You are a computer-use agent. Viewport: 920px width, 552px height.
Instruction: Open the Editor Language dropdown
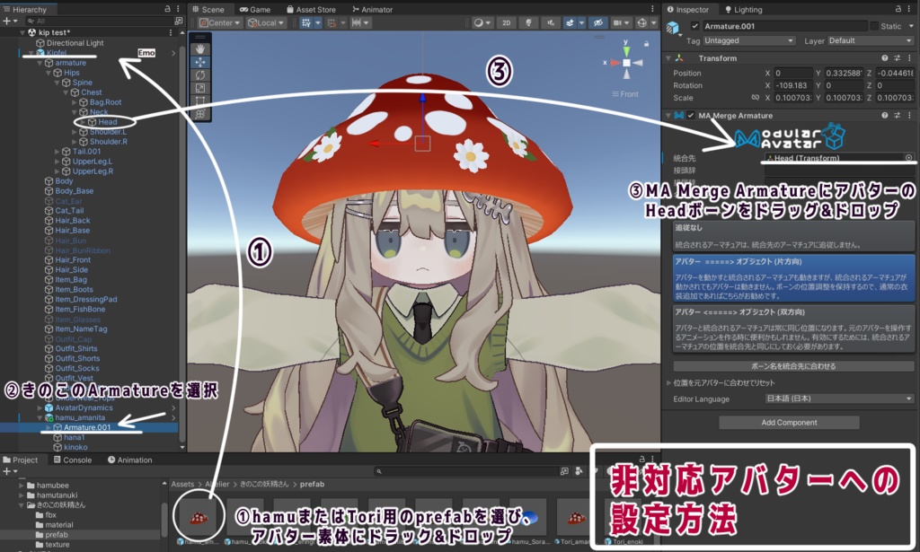pyautogui.click(x=840, y=399)
